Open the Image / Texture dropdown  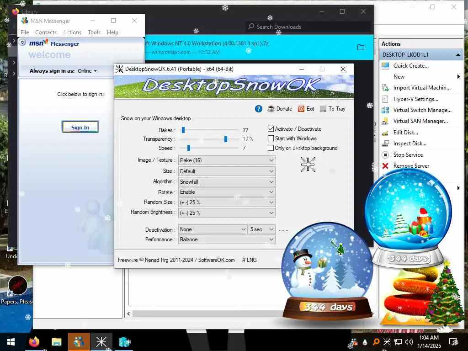[x=227, y=160]
